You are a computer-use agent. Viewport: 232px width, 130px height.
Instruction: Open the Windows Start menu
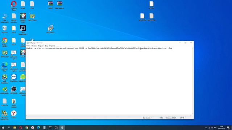[3, 127]
